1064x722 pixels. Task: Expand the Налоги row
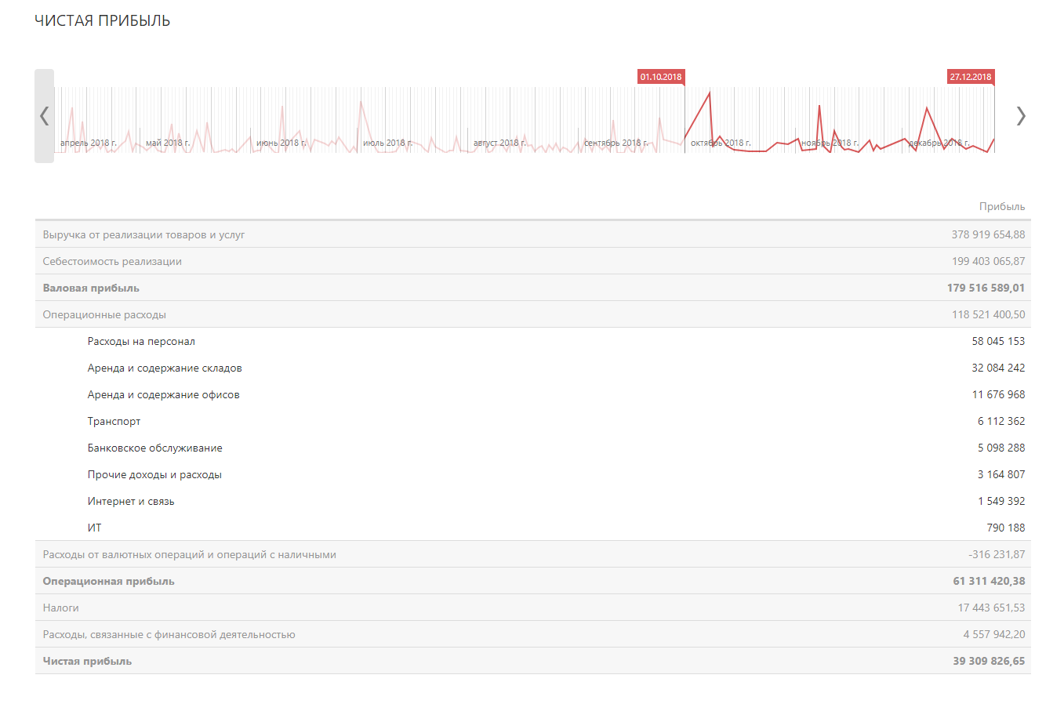tap(61, 608)
